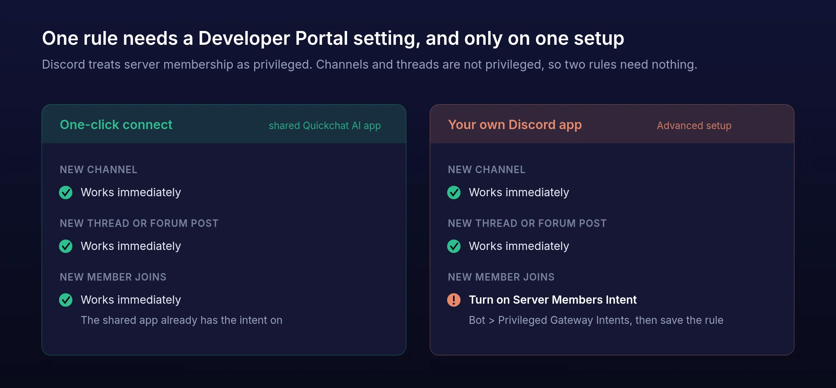
Task: Click the shared Quickchat AI app label
Action: tap(325, 126)
